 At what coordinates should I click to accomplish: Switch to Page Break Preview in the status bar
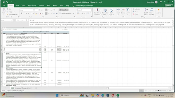point(150,91)
